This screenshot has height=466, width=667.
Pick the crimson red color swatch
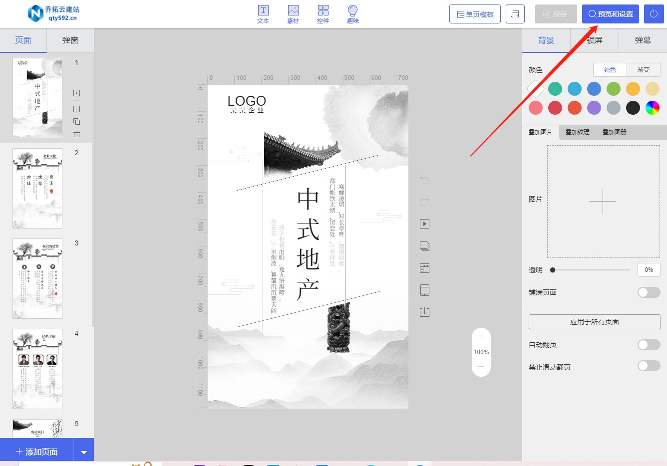[555, 108]
